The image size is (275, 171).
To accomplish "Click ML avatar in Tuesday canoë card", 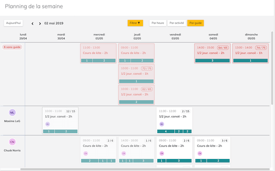I will (48, 124).
